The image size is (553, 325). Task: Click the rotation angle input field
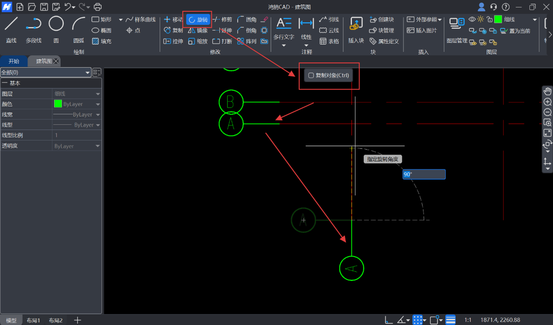[424, 174]
